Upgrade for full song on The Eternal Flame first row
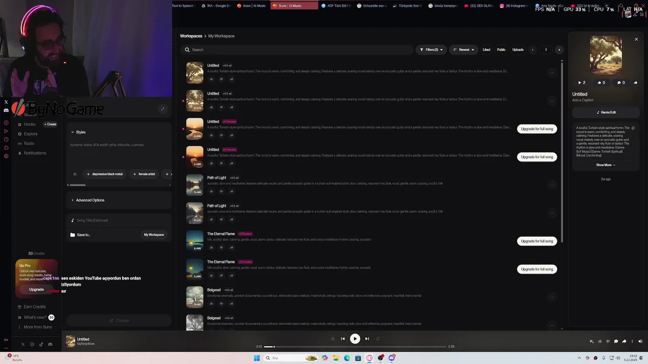Image resolution: width=648 pixels, height=364 pixels. [537, 241]
